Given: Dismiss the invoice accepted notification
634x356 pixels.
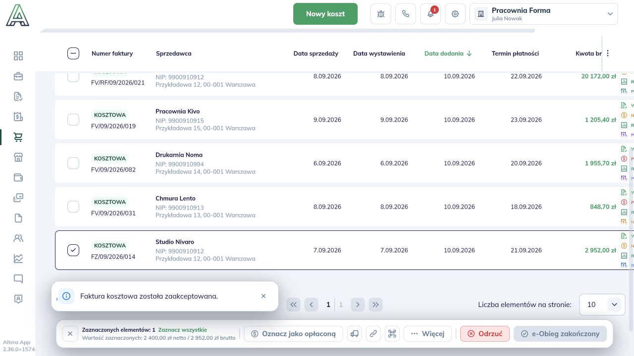Looking at the screenshot, I should tap(264, 296).
